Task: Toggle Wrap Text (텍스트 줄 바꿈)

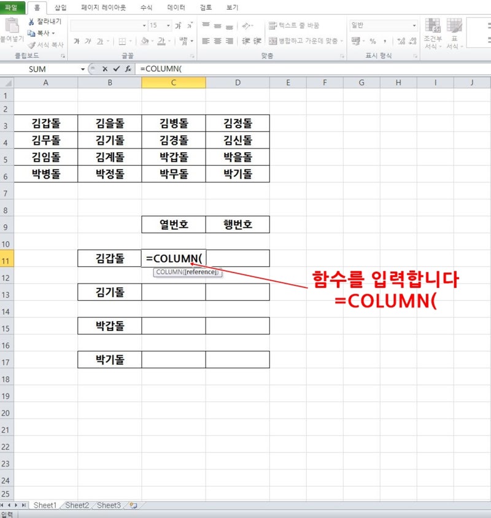Action: coord(294,25)
